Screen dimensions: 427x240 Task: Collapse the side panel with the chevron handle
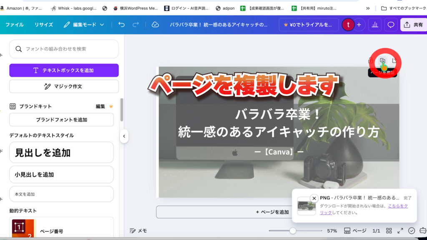(x=124, y=136)
